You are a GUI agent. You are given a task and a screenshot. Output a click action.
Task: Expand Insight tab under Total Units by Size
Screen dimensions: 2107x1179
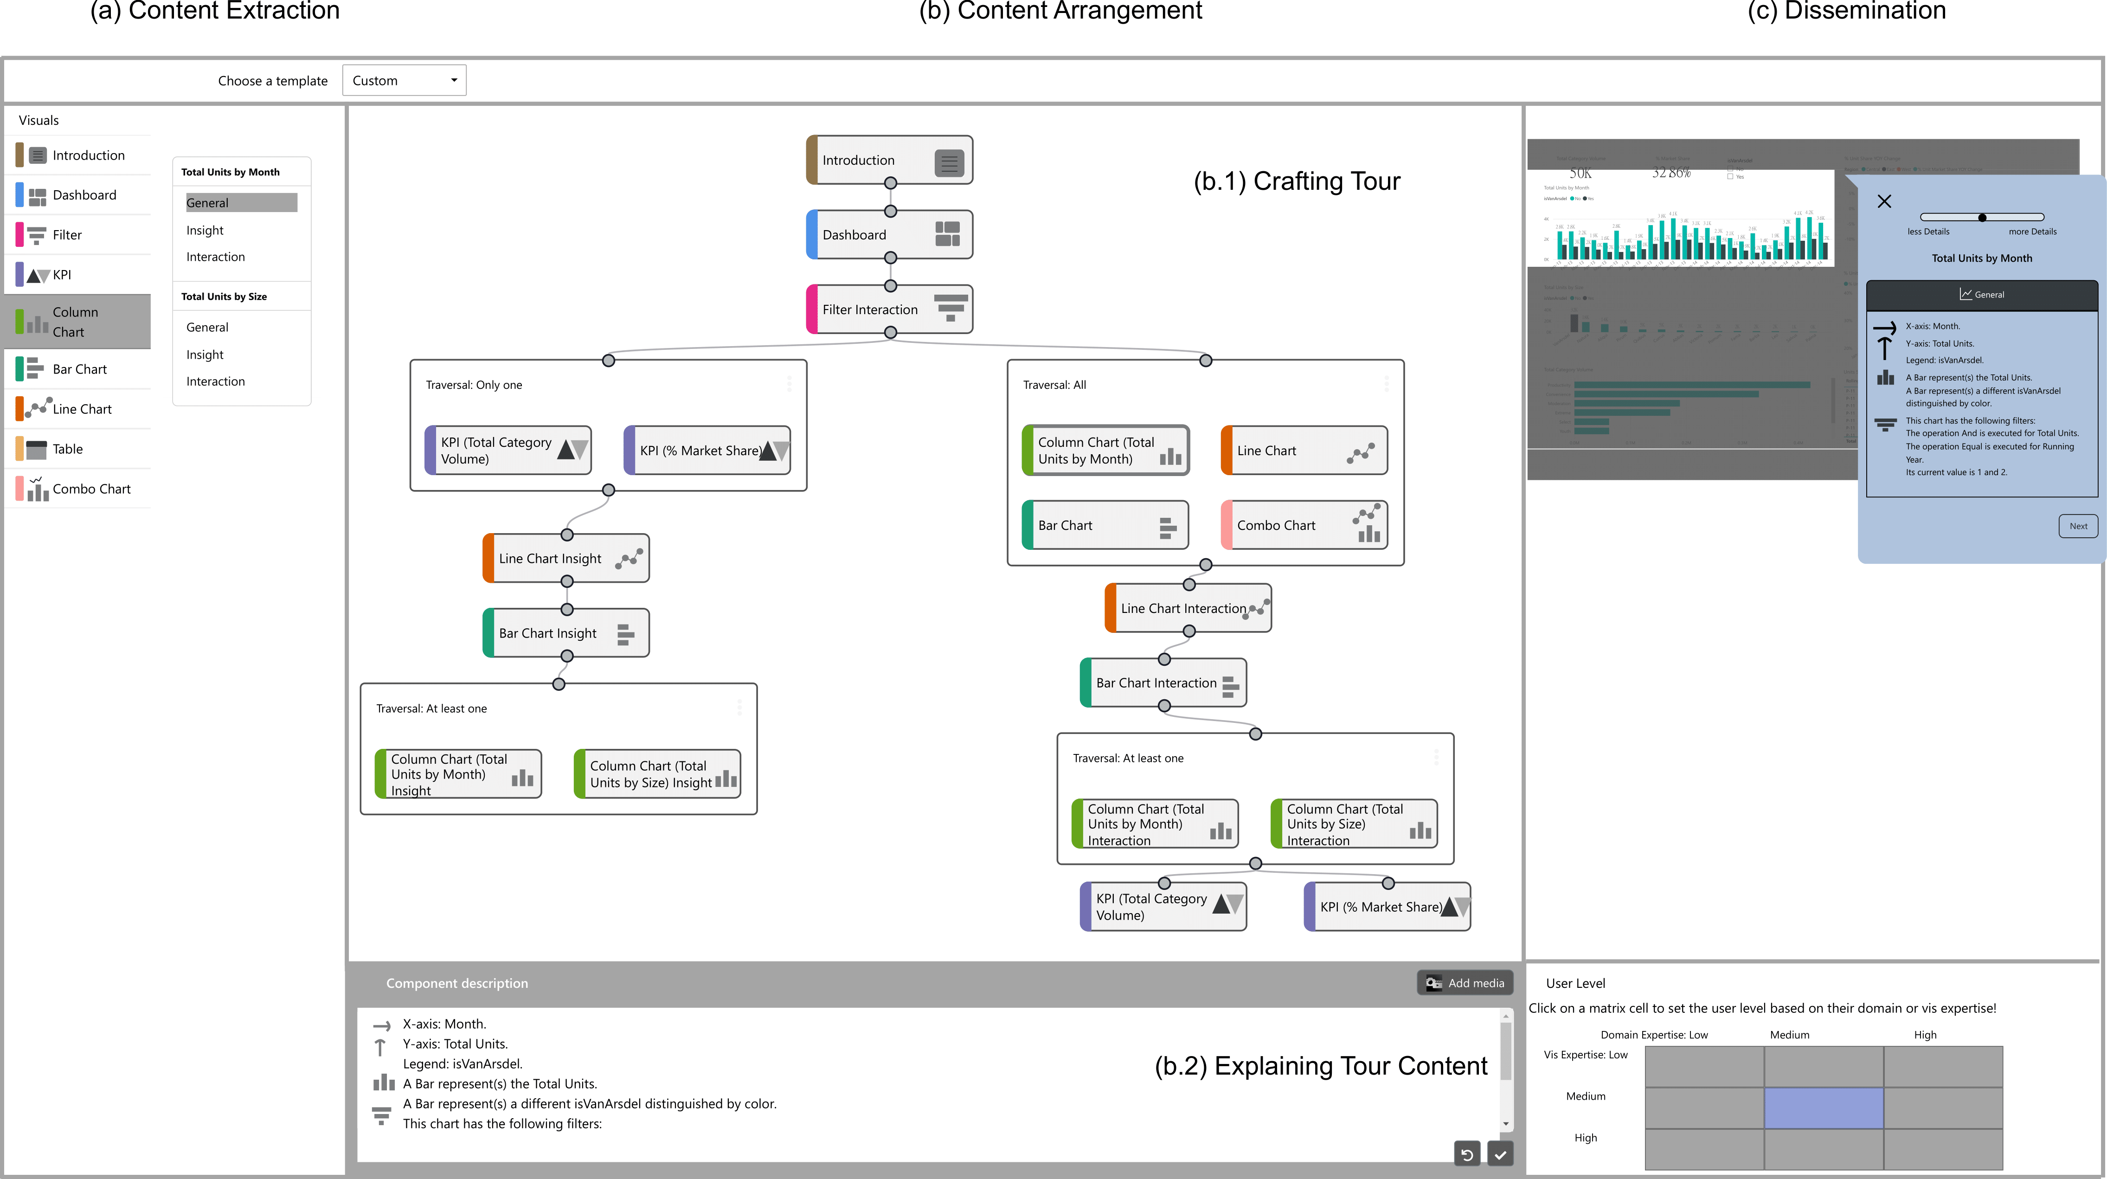204,354
